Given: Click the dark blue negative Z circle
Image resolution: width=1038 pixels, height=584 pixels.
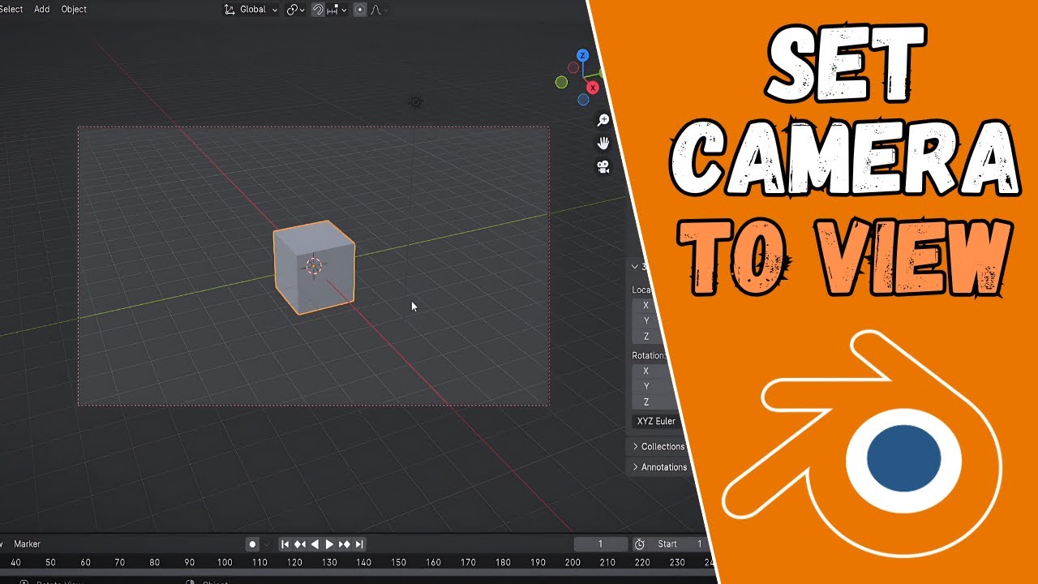Looking at the screenshot, I should (583, 100).
